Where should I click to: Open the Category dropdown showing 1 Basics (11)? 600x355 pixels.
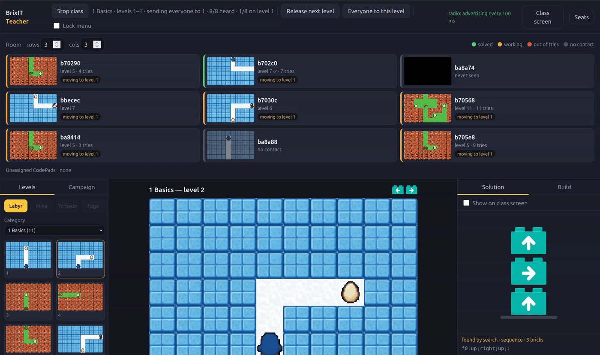(x=54, y=230)
